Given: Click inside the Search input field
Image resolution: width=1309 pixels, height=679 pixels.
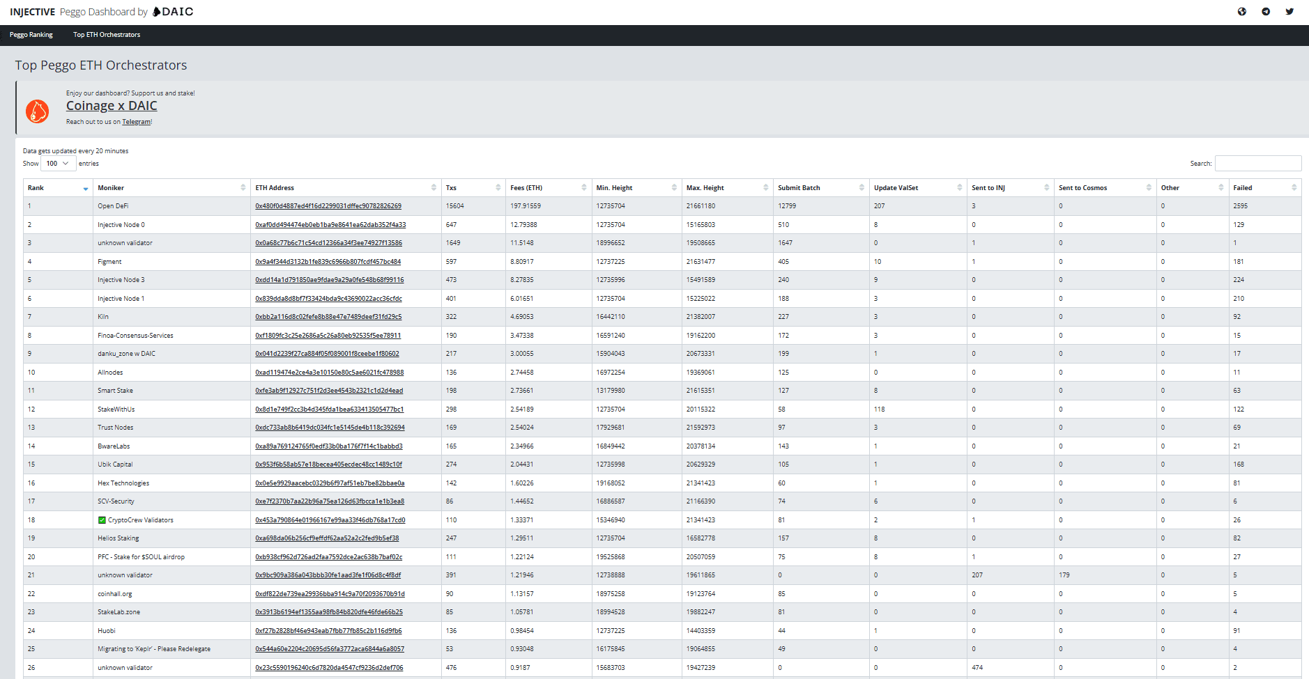Looking at the screenshot, I should tap(1257, 163).
